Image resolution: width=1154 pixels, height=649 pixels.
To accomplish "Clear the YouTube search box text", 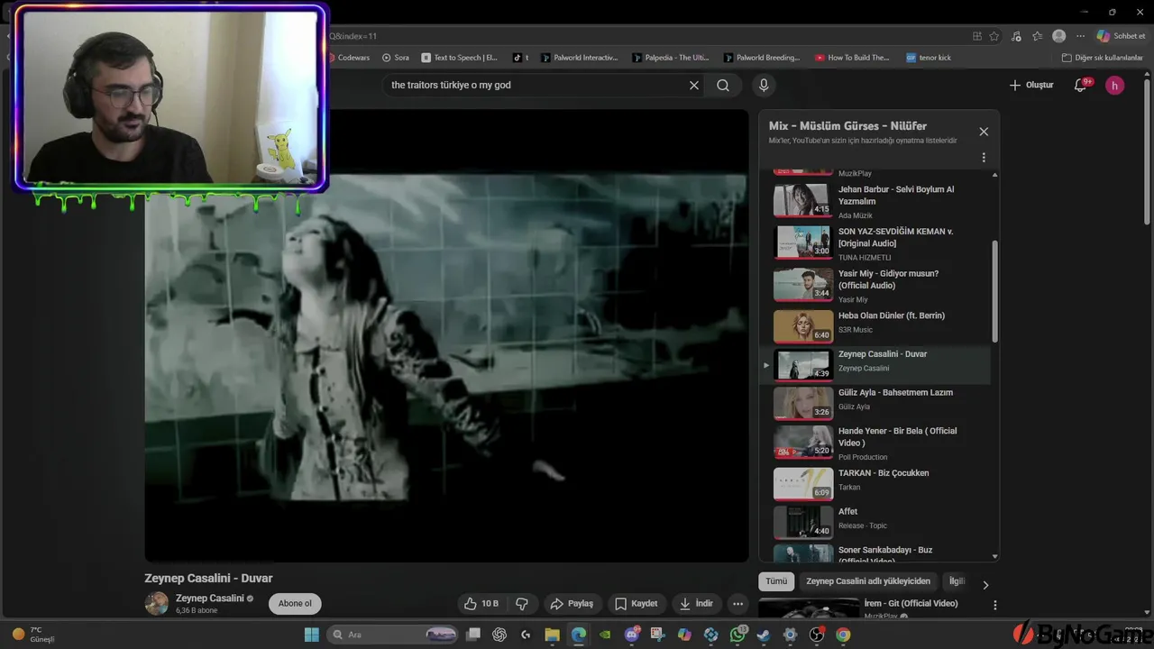I will point(694,86).
